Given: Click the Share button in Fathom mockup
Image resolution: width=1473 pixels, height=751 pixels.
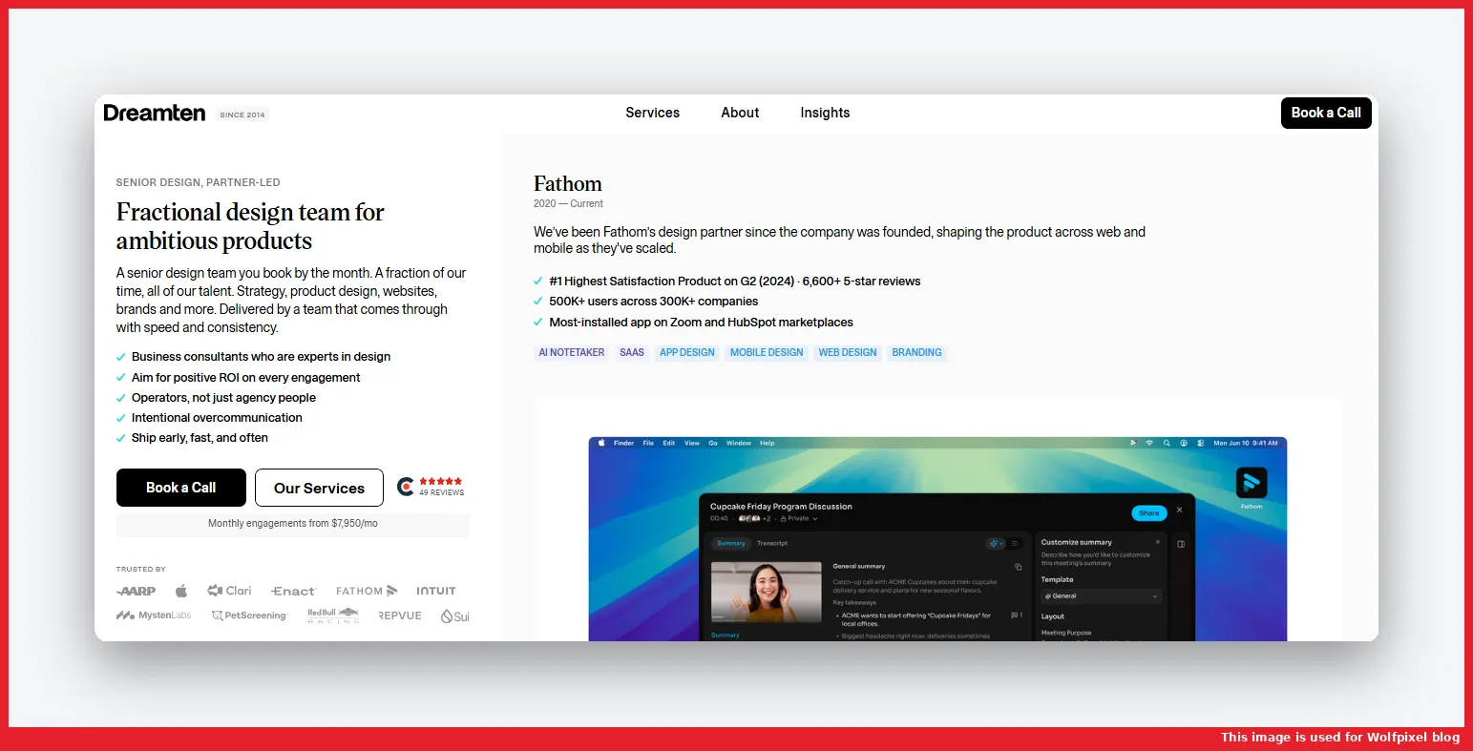Looking at the screenshot, I should (x=1149, y=513).
